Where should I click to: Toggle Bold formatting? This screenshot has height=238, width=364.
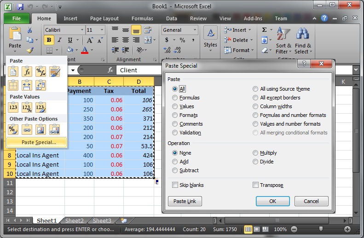pyautogui.click(x=49, y=40)
